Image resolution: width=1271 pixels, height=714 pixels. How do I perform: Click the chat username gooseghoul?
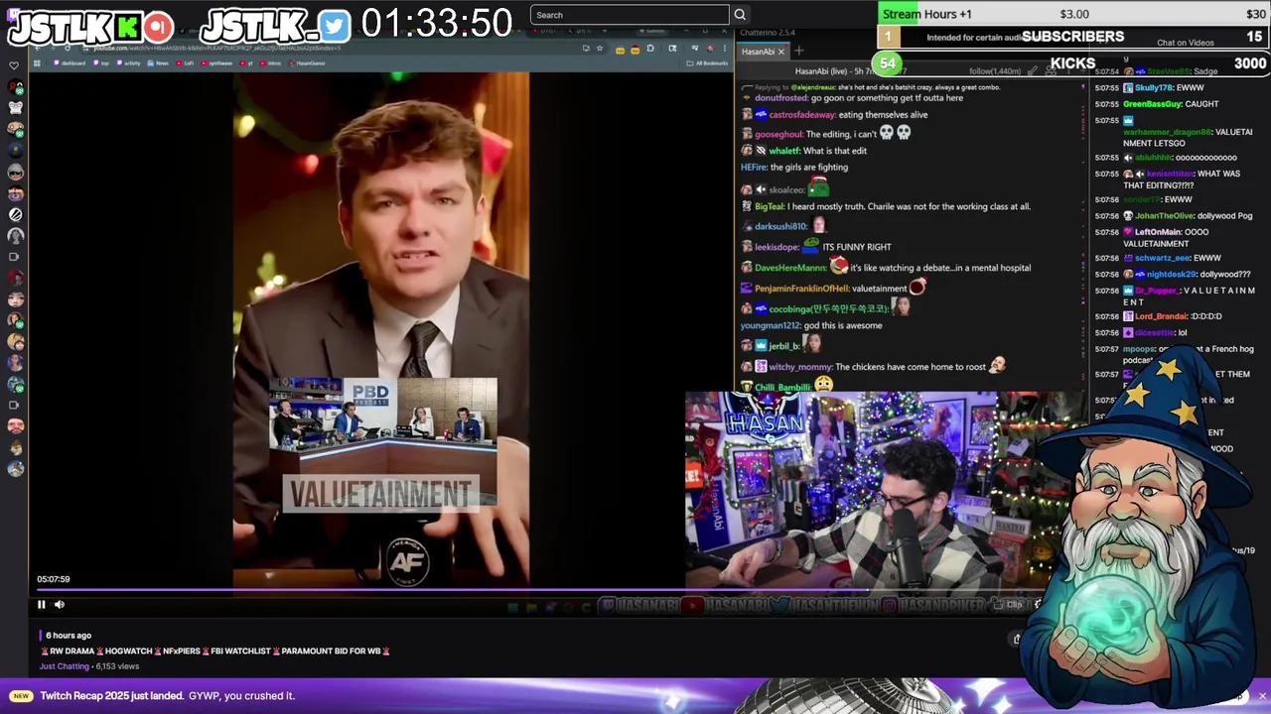(x=778, y=135)
